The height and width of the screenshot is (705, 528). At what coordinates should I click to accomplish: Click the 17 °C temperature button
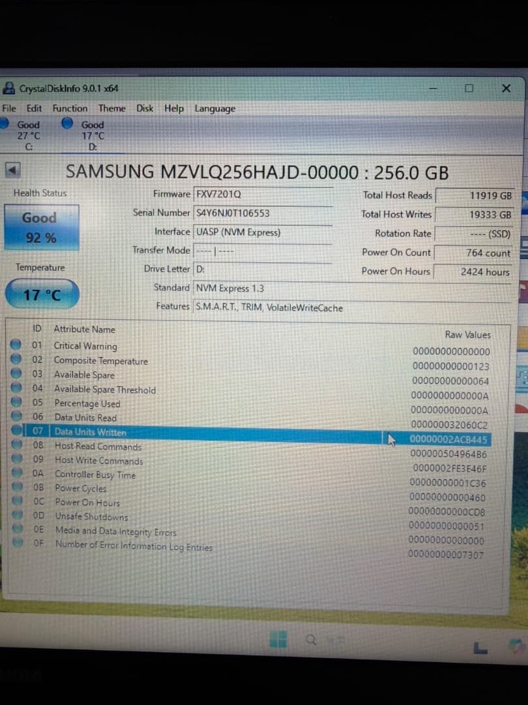[42, 294]
